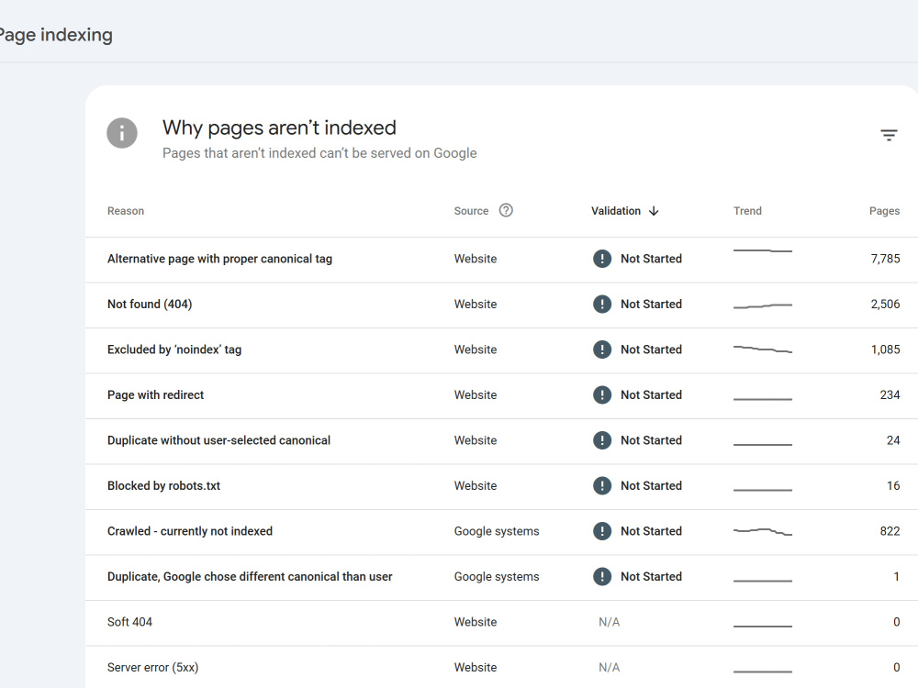Viewport: 918px width, 688px height.
Task: Click exclamation icon in Crawled - currently not indexed row
Action: [x=602, y=531]
